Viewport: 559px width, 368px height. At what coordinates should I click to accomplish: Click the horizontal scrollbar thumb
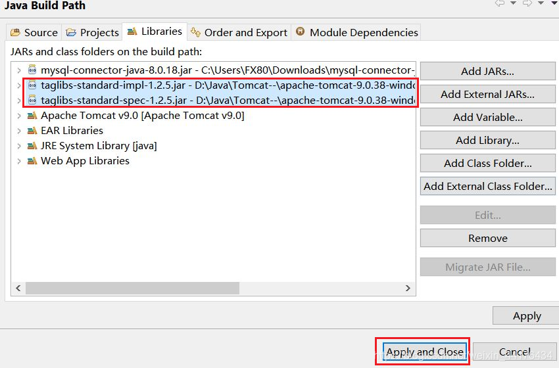[x=132, y=288]
